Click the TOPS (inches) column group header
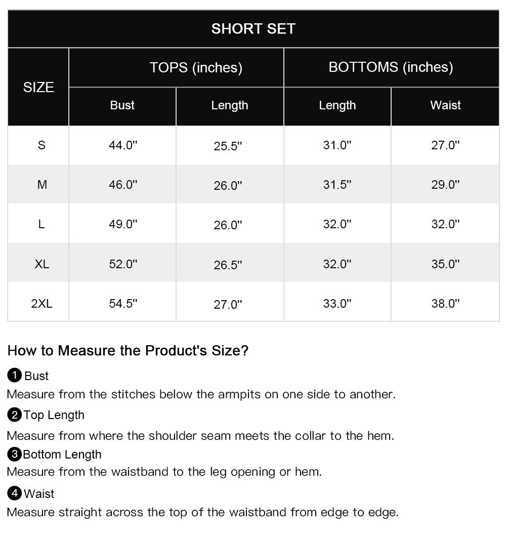 196,67
